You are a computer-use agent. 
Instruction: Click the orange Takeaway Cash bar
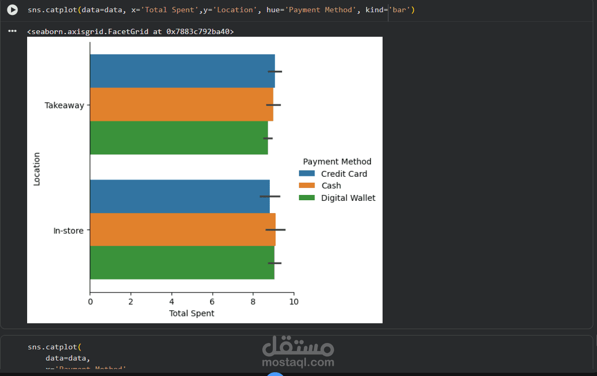click(181, 104)
